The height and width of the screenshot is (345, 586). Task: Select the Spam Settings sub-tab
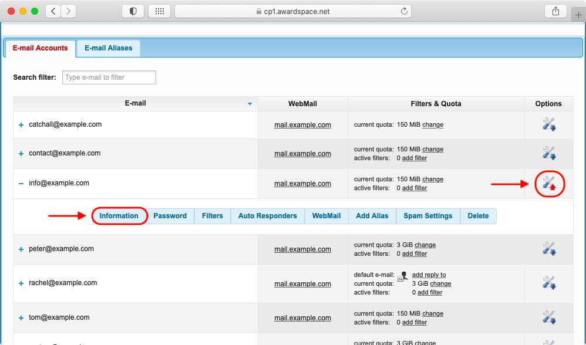(x=427, y=216)
